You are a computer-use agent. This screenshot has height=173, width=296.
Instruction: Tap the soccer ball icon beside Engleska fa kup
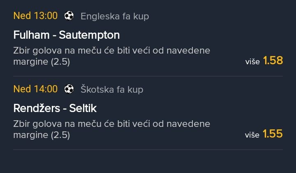pyautogui.click(x=69, y=16)
